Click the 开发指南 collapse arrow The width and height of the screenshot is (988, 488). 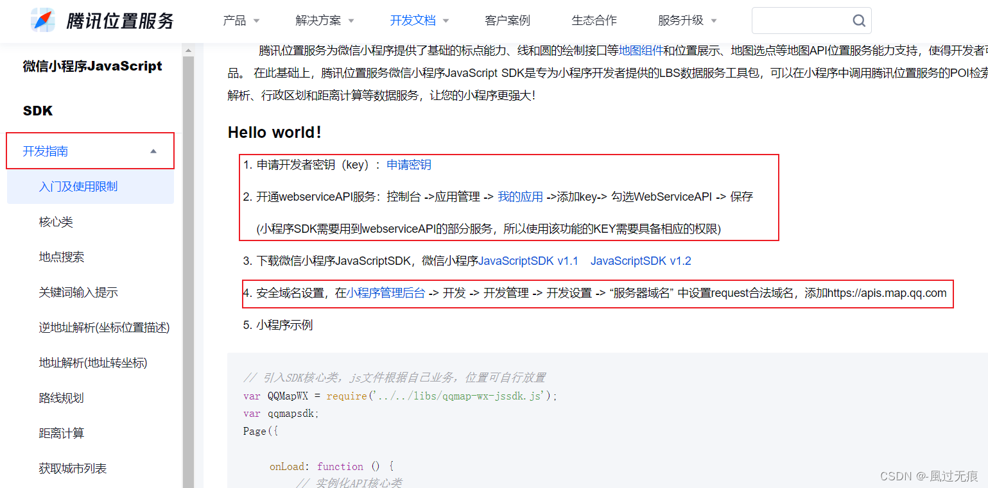coord(153,151)
